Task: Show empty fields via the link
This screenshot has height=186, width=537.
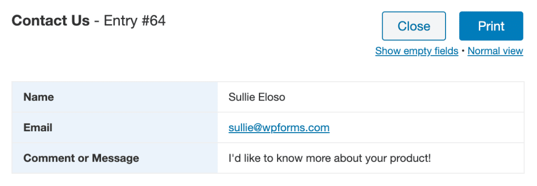Action: (416, 51)
